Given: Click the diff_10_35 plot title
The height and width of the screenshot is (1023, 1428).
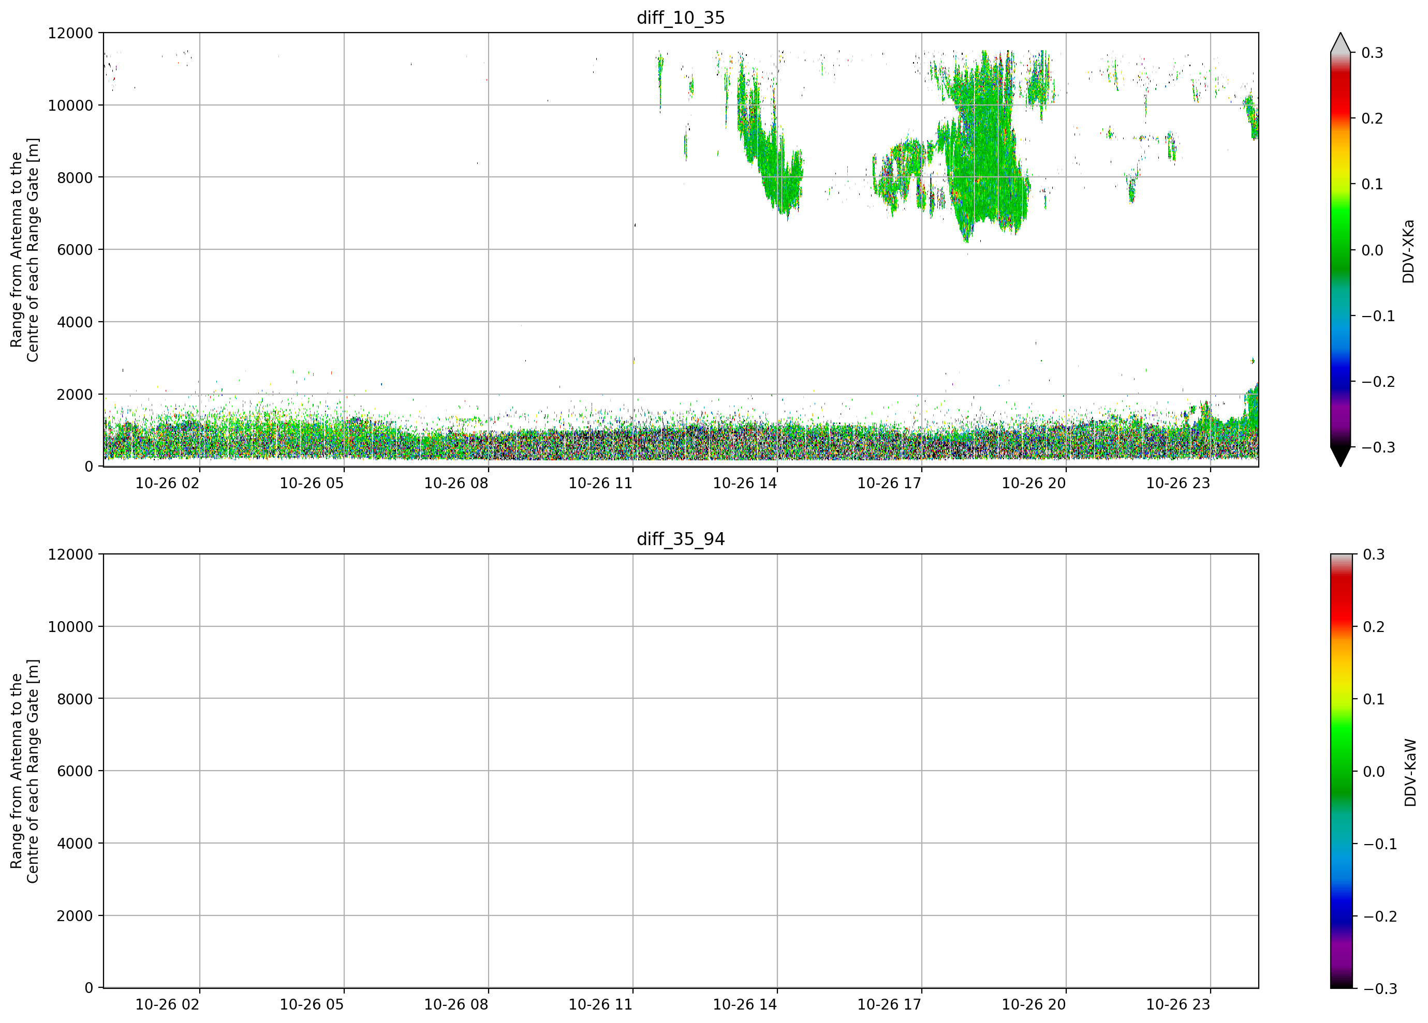Looking at the screenshot, I should point(681,18).
